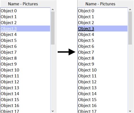Click the right list's scrollbar thumb
This screenshot has width=134, height=113.
coord(130,28)
